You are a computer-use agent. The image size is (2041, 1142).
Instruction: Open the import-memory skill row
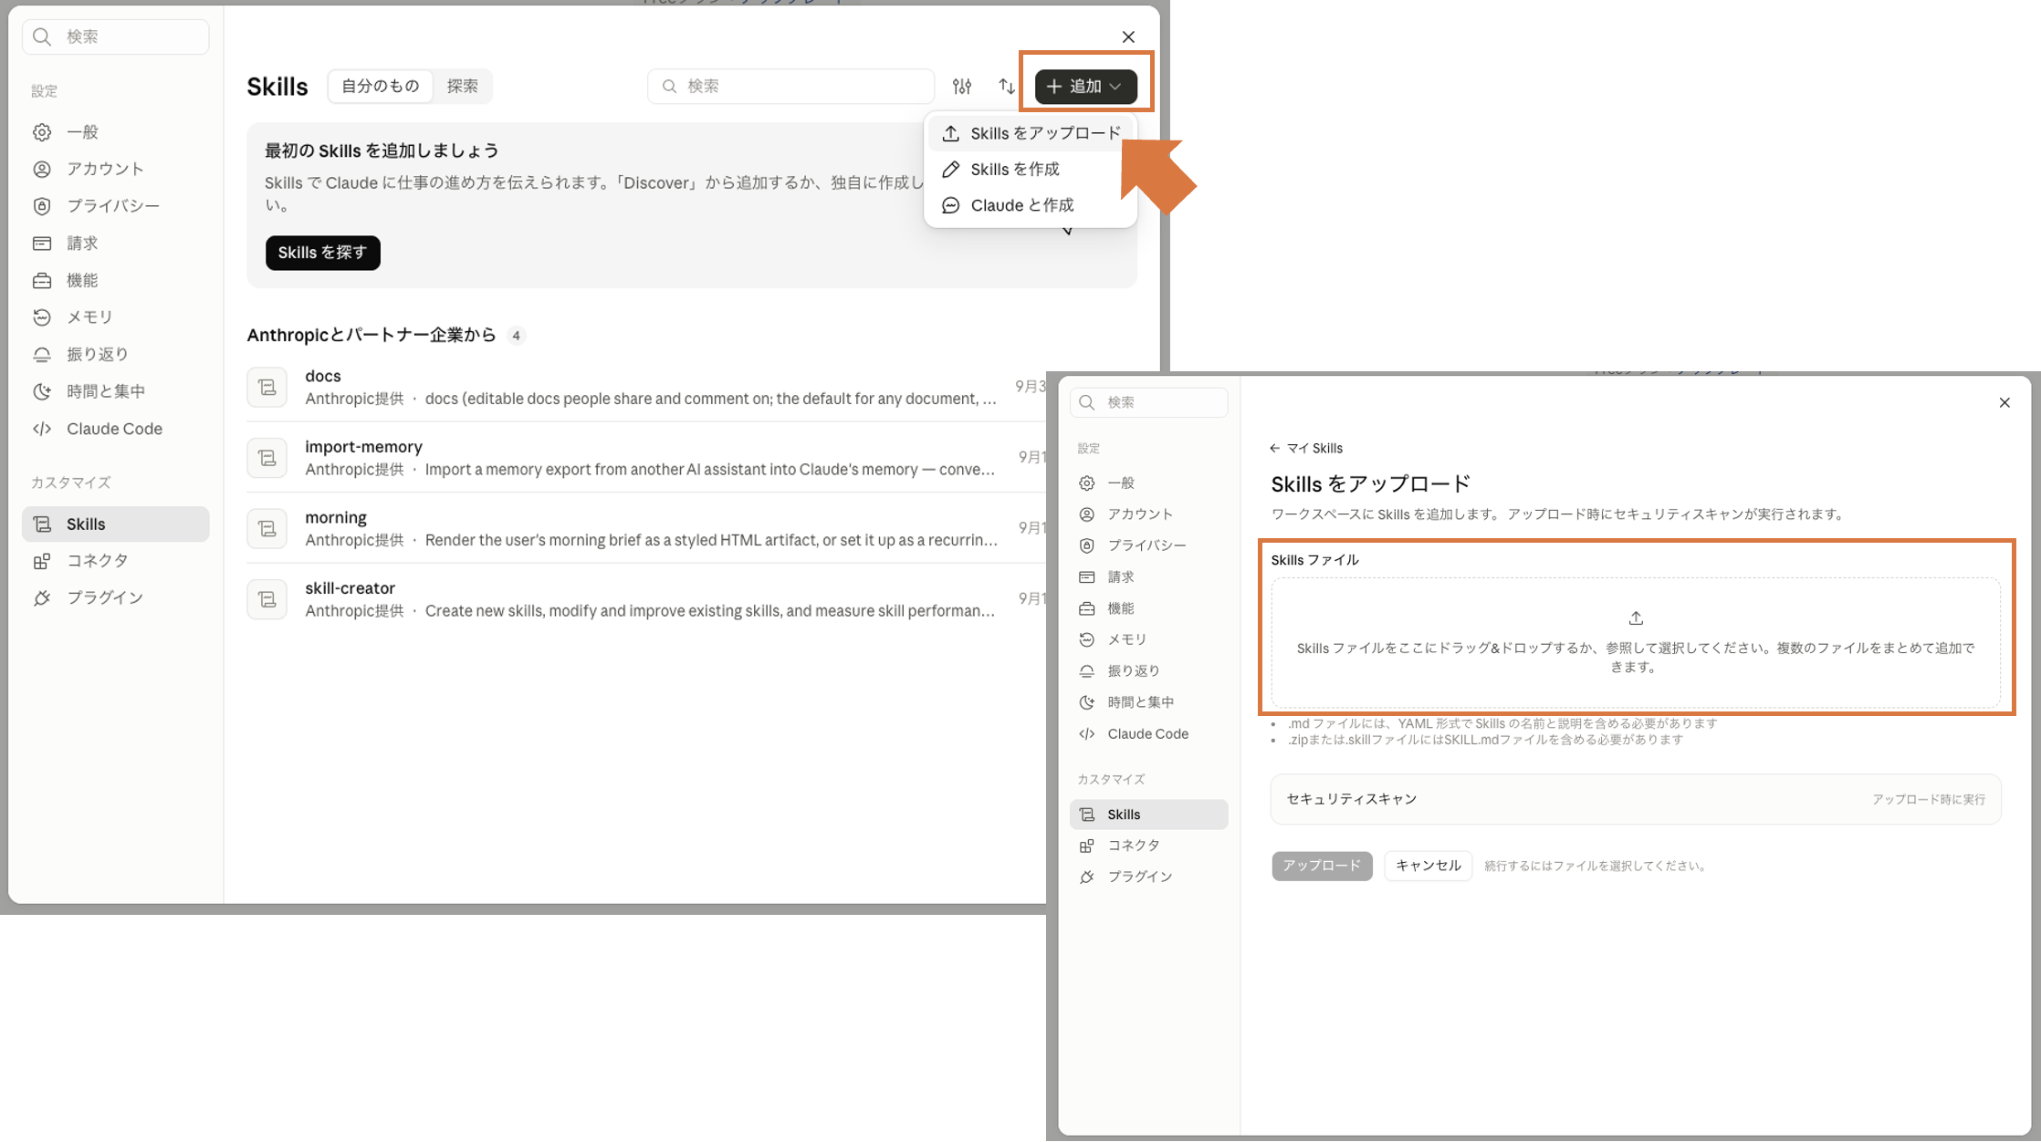tap(646, 458)
